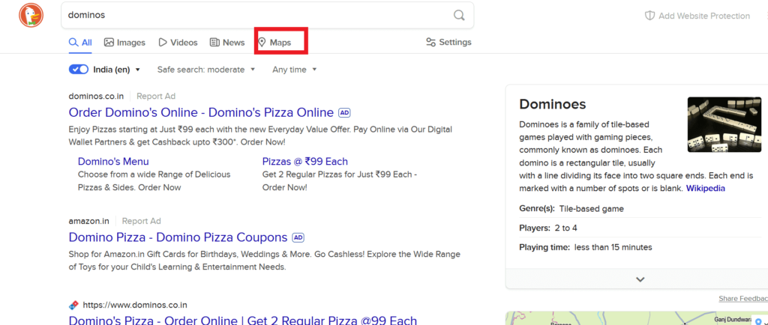Open the Wikipedia link in Dominoes panel

click(x=705, y=188)
